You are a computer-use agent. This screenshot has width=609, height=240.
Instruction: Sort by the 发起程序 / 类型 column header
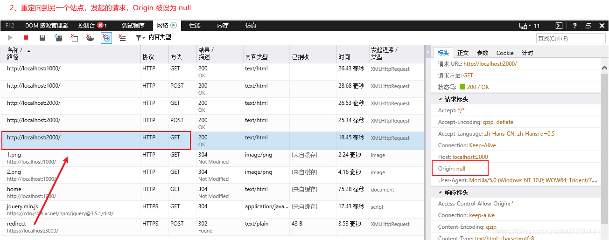396,54
